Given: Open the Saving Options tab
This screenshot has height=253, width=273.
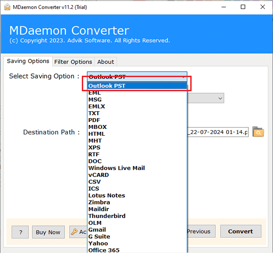Looking at the screenshot, I should pos(28,61).
